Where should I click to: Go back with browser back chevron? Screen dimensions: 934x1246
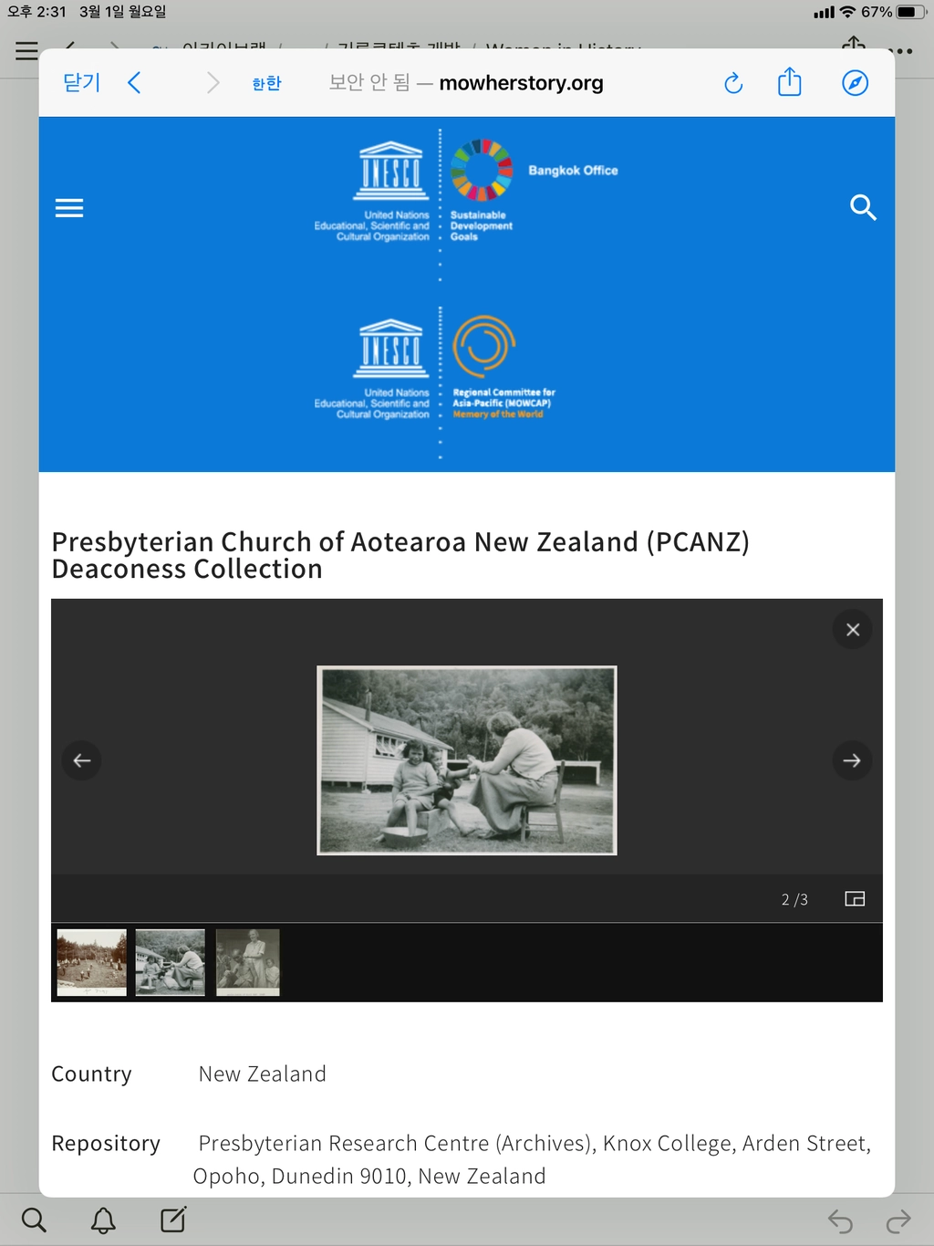pos(134,83)
